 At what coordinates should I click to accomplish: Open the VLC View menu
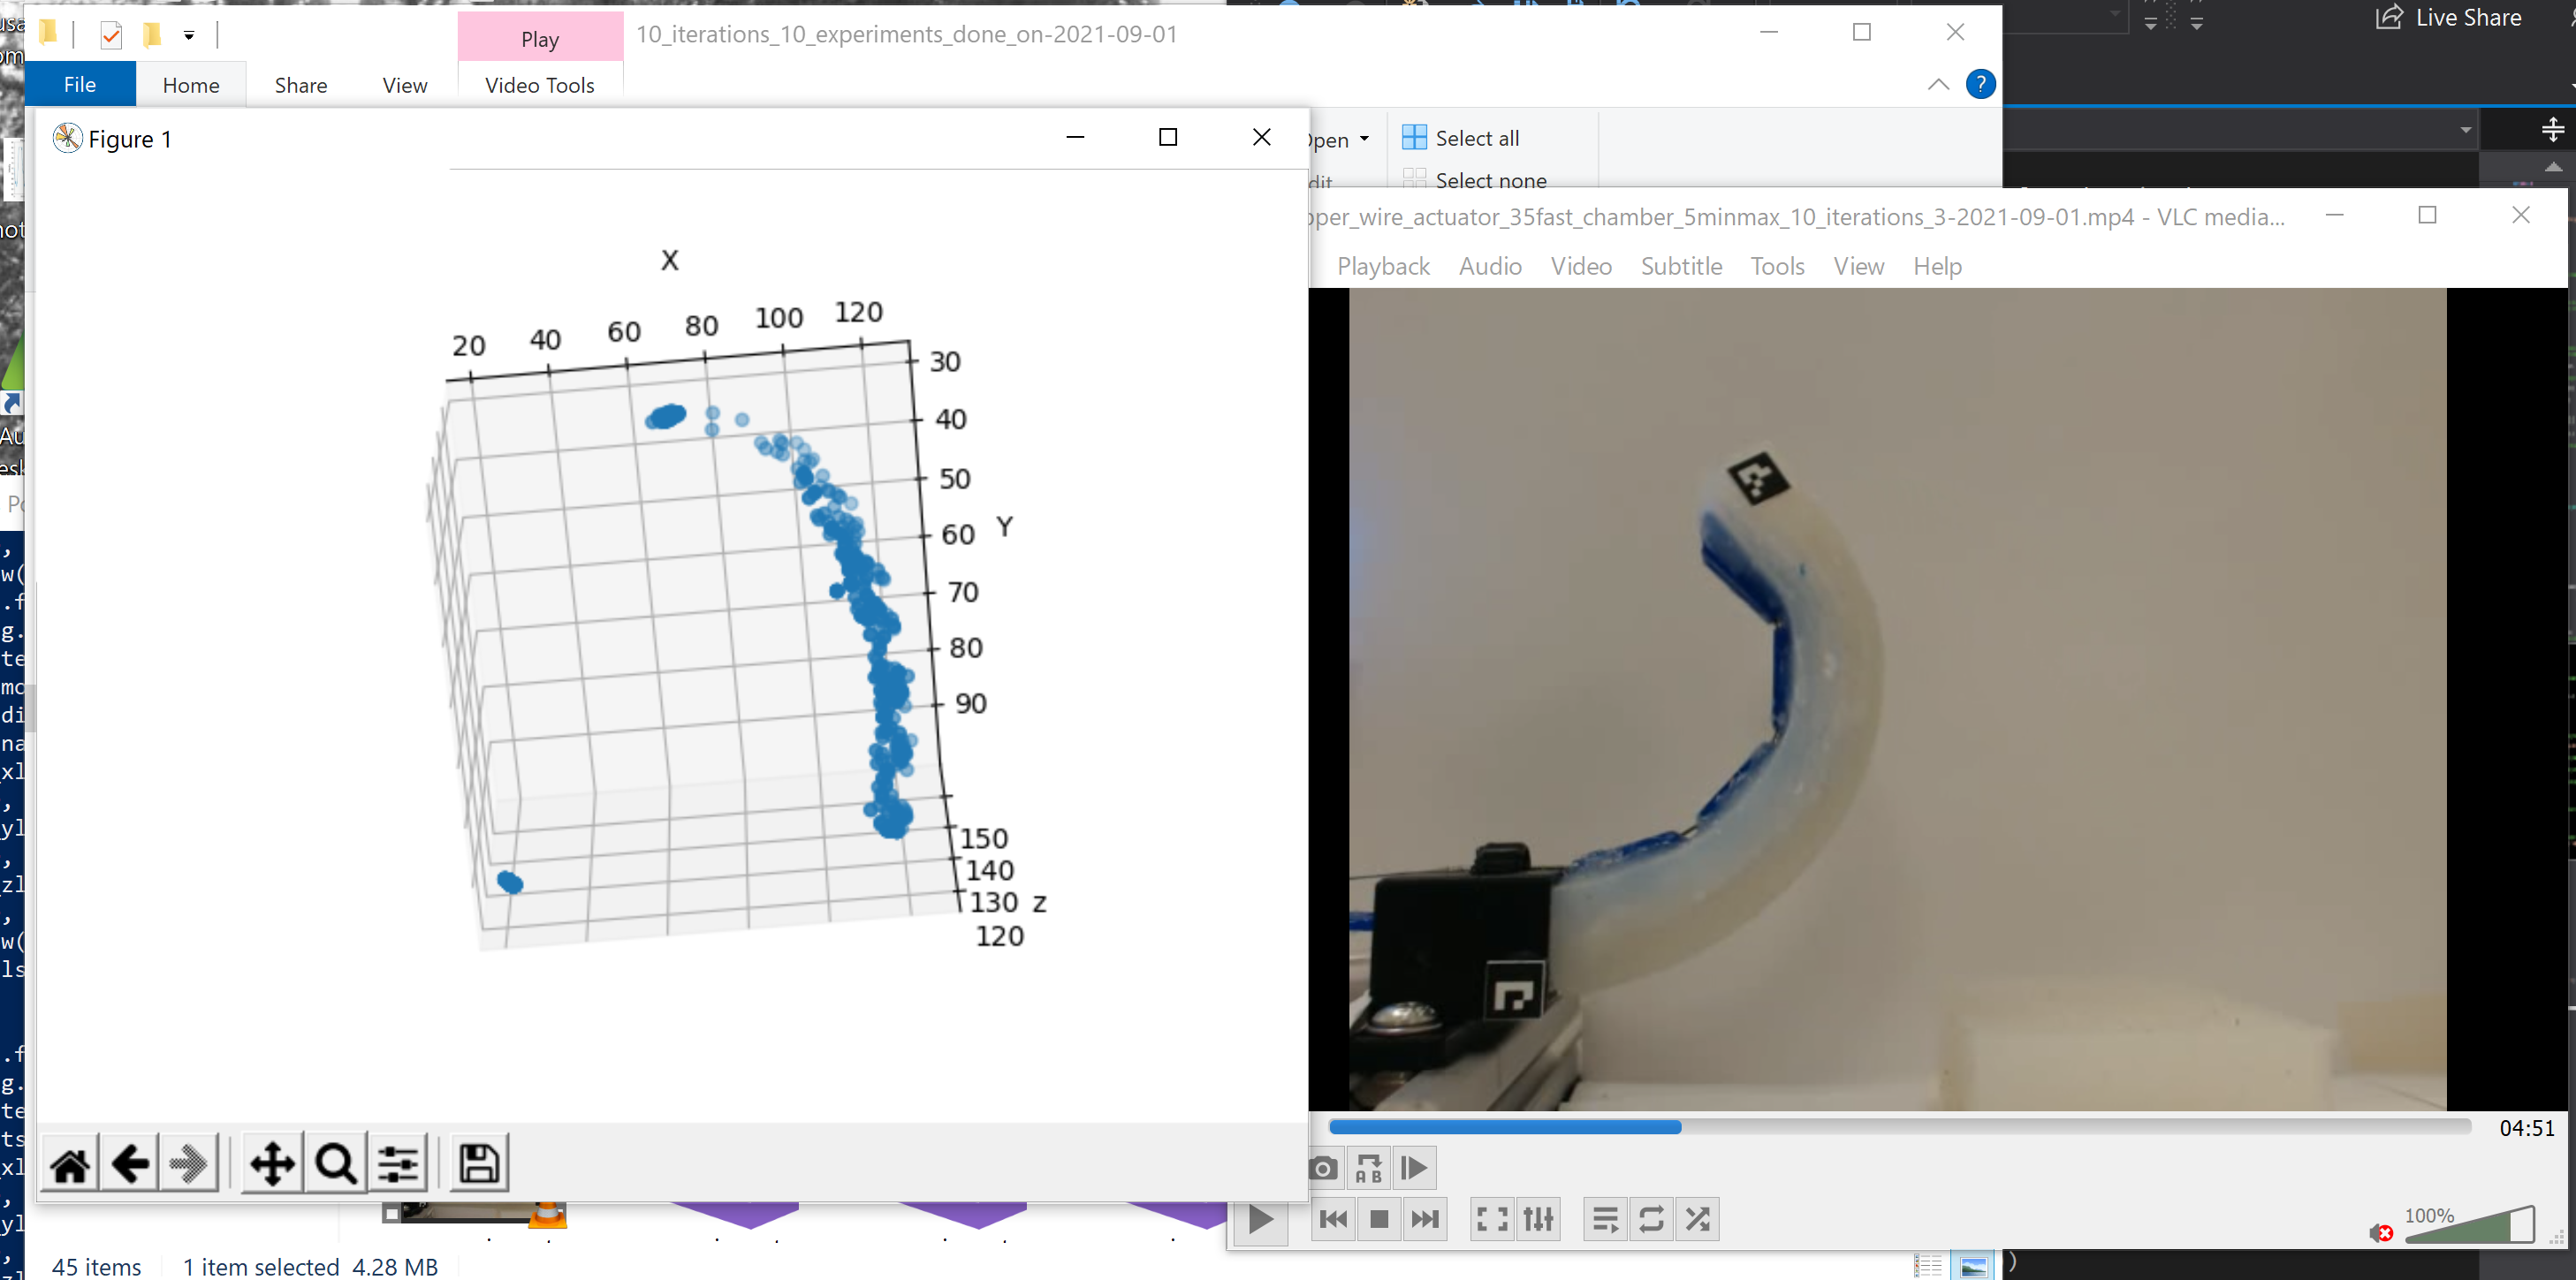pos(1858,266)
